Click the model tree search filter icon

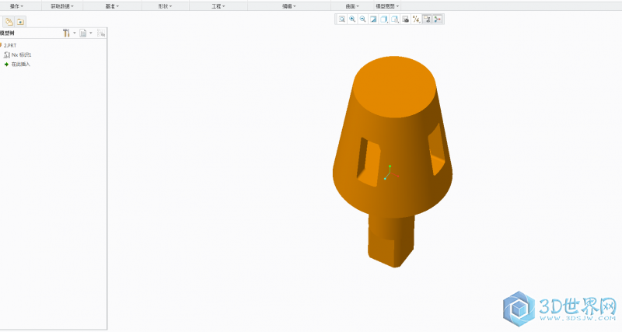[101, 33]
